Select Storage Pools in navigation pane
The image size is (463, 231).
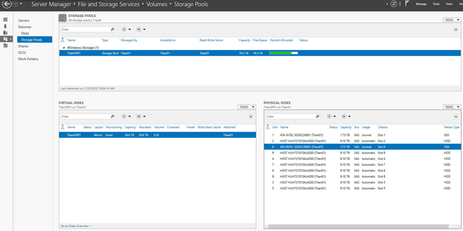pyautogui.click(x=34, y=39)
